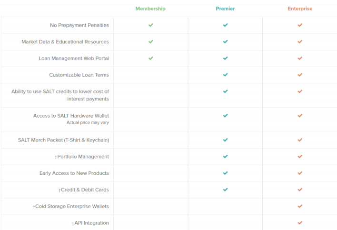Viewport: 337px width, 230px height.
Task: Click Premier checkmark for Early Access to New Products
Action: (226, 173)
